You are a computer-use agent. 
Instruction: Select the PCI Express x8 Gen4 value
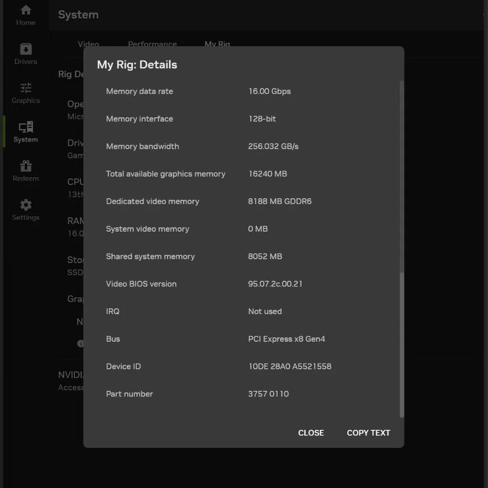click(x=286, y=339)
